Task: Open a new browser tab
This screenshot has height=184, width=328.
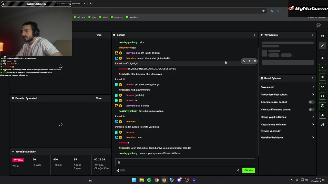Action: point(90,4)
